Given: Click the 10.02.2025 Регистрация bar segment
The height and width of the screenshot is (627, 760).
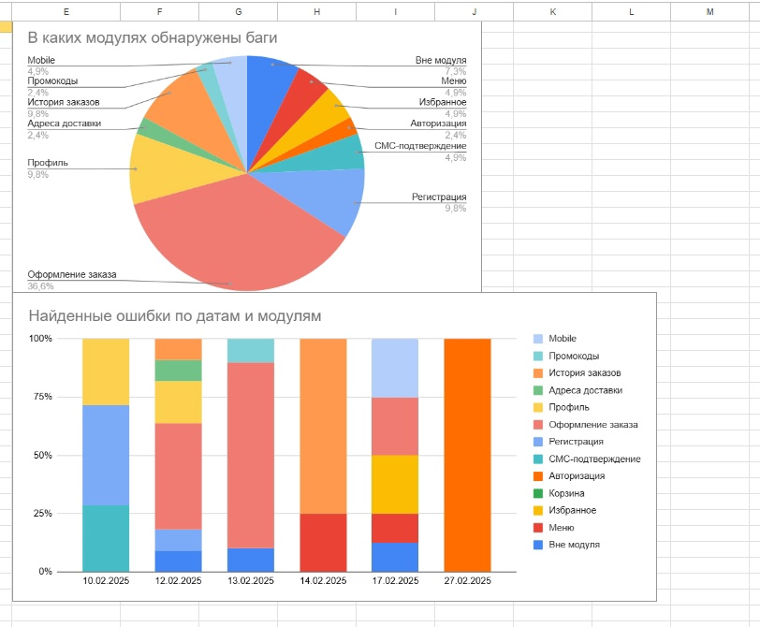Looking at the screenshot, I should 106,456.
